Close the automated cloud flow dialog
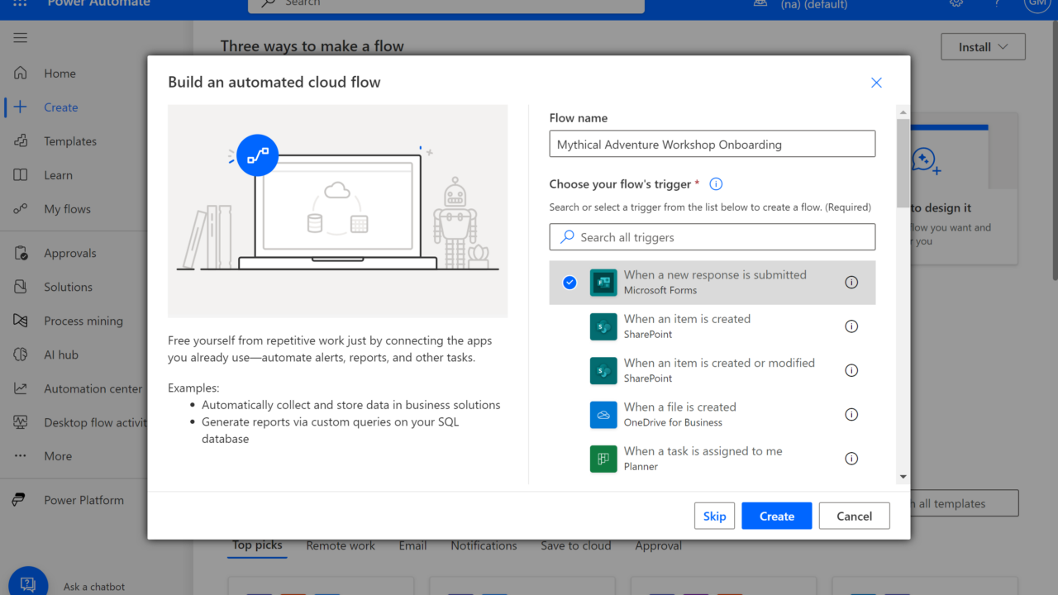 (876, 83)
